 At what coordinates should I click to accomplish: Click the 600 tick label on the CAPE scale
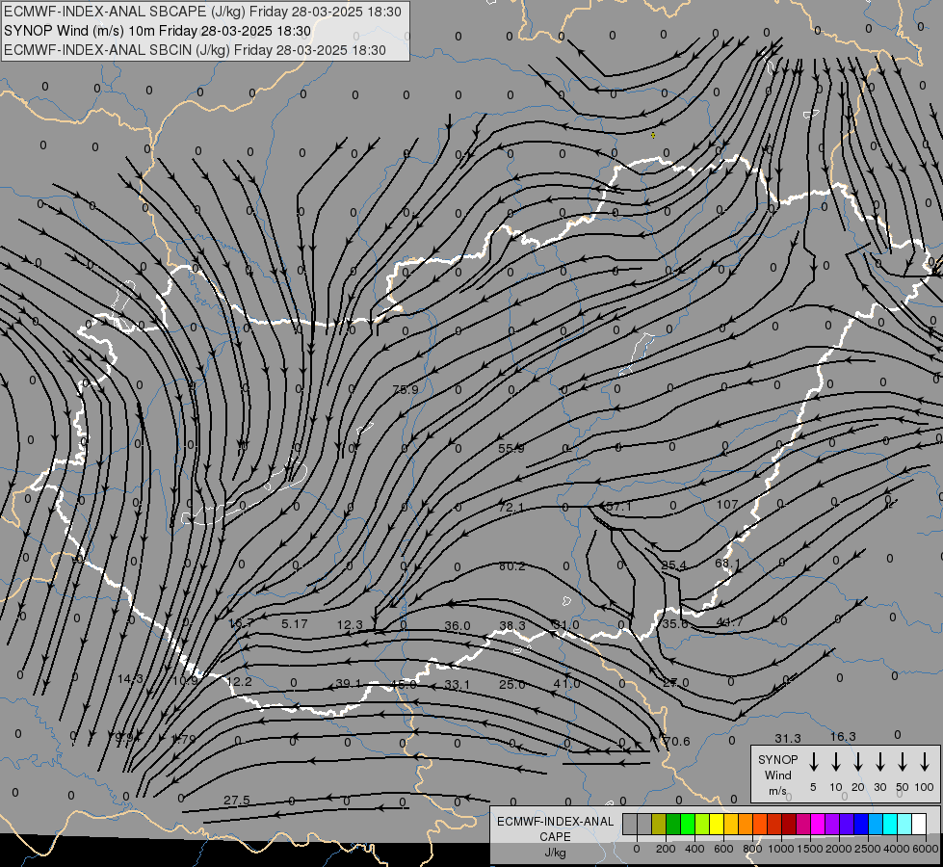[x=723, y=849]
